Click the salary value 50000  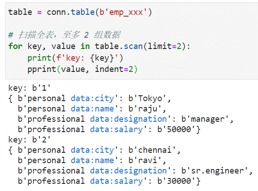pos(176,129)
